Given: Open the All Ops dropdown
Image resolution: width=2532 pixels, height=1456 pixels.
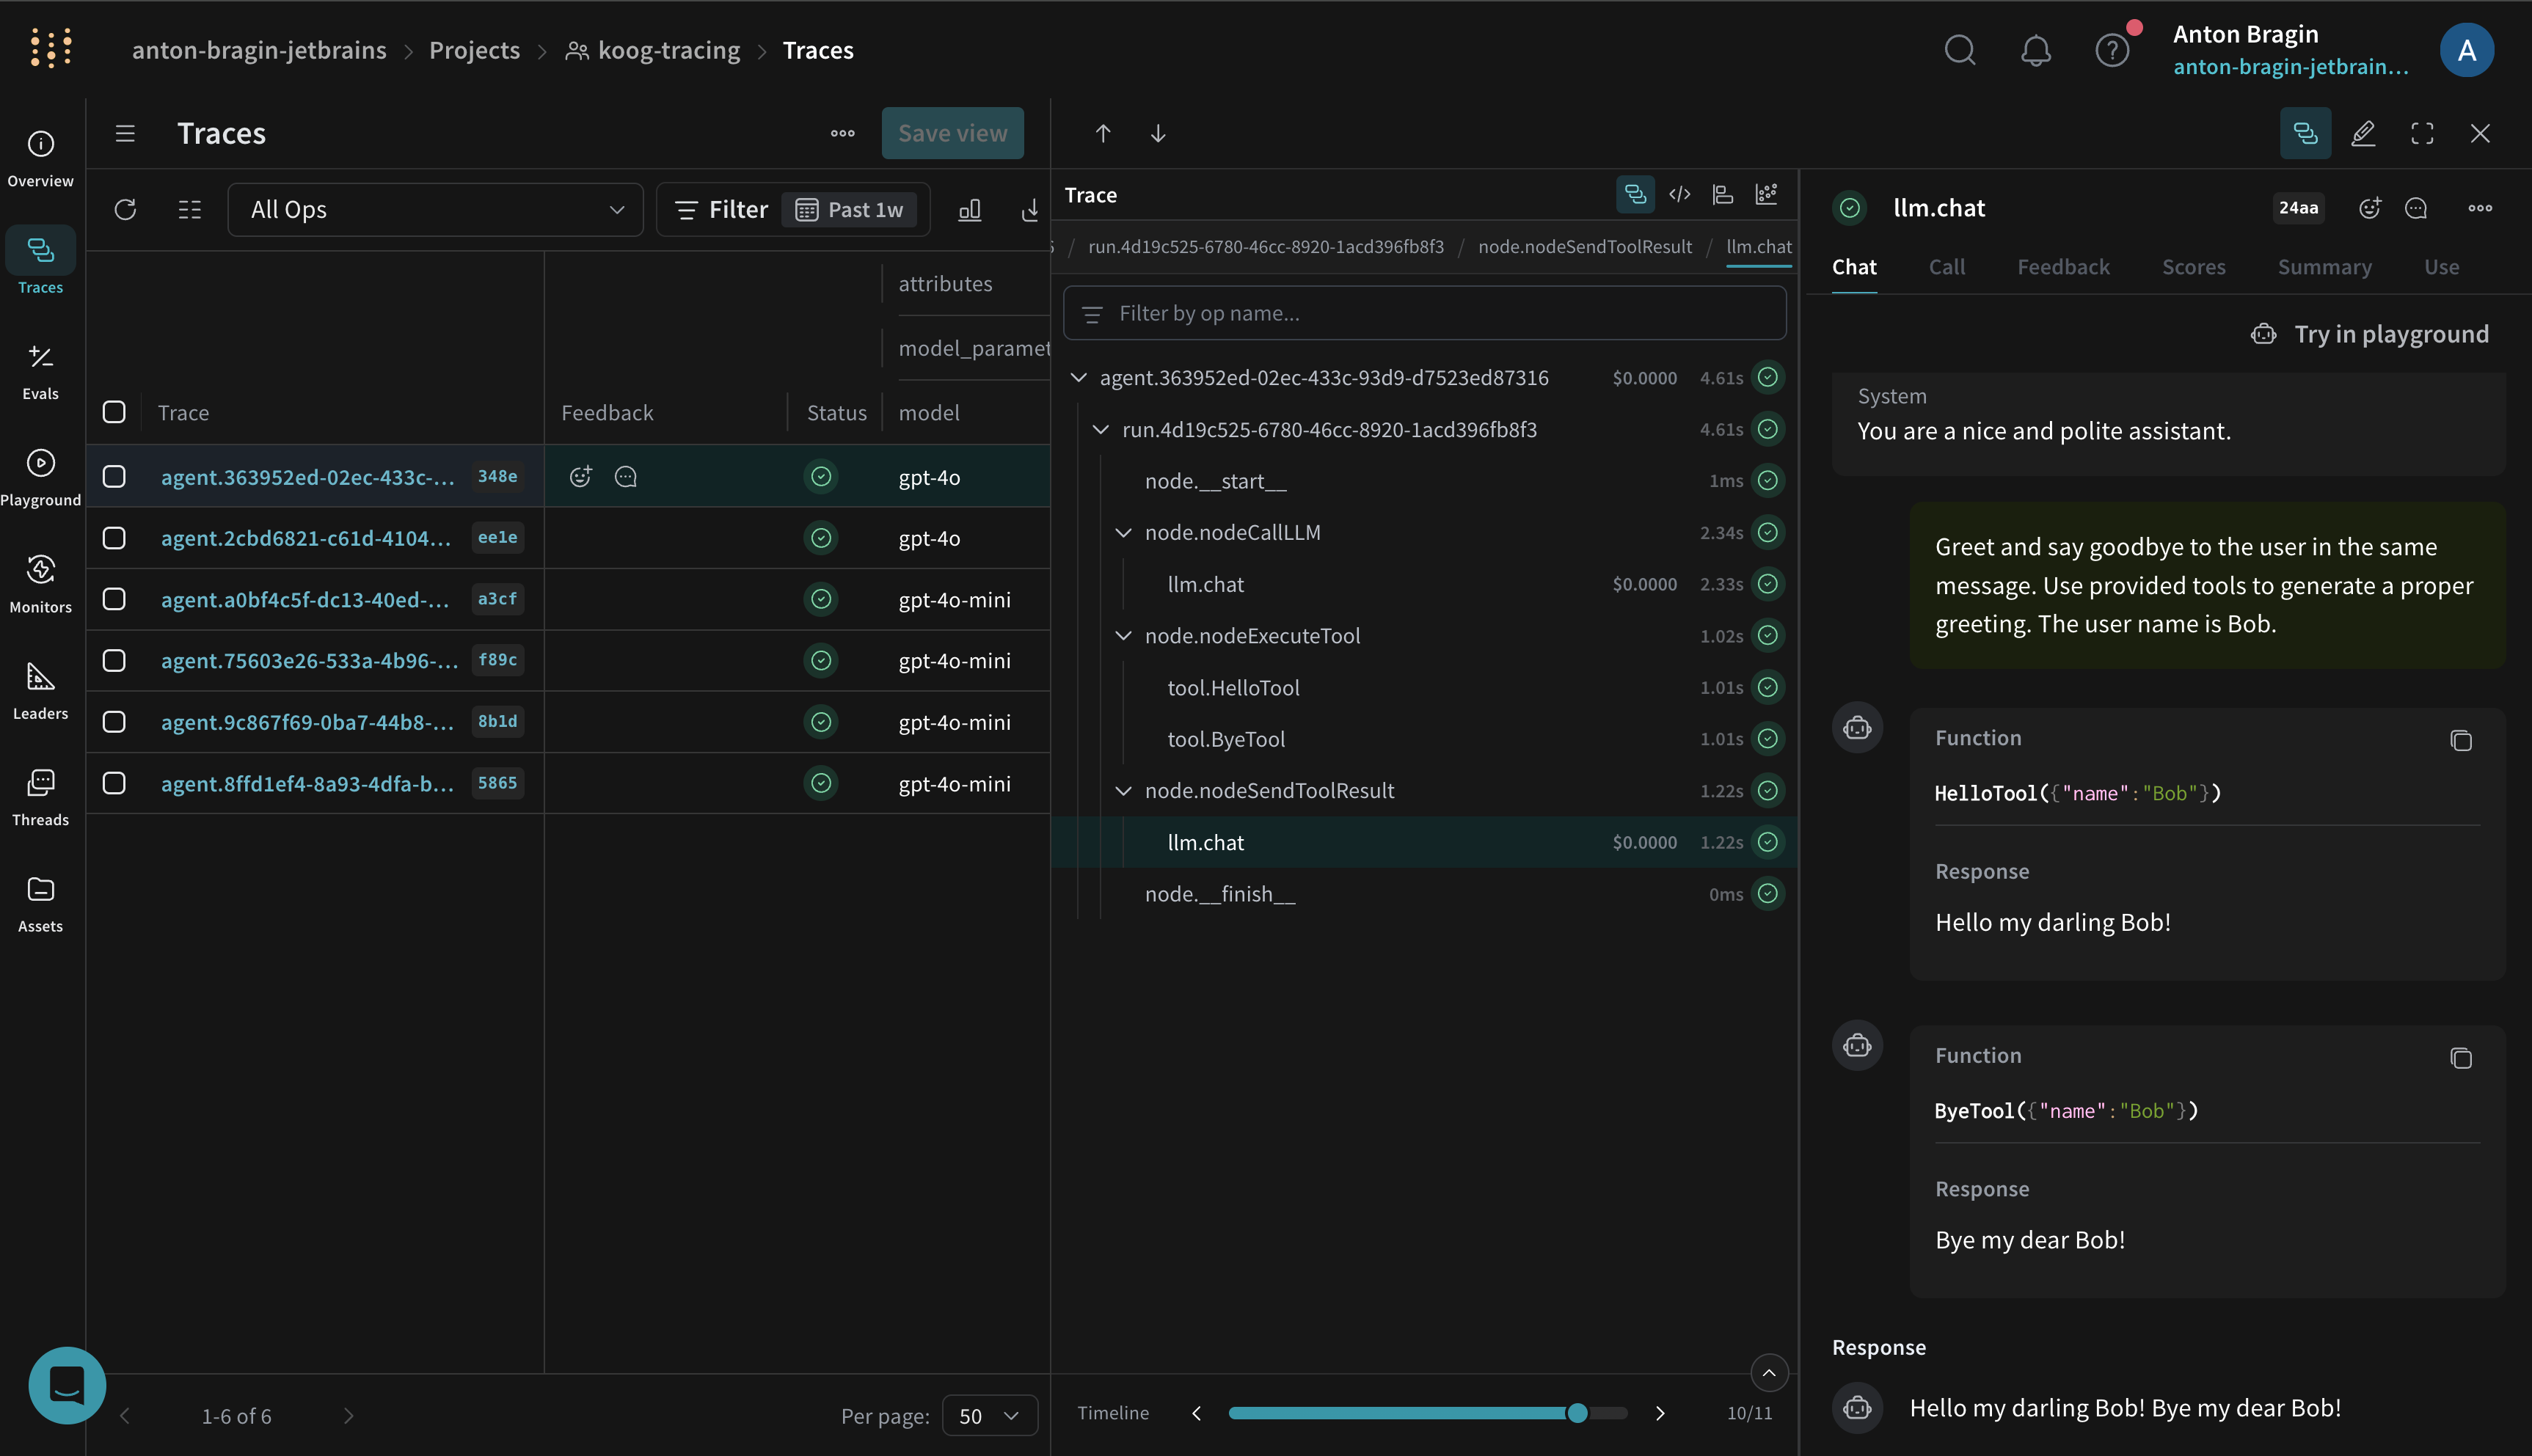Looking at the screenshot, I should [435, 209].
